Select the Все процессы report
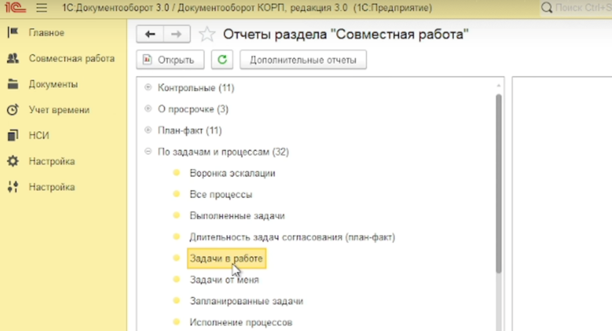Viewport: 612px width, 331px height. pos(221,194)
